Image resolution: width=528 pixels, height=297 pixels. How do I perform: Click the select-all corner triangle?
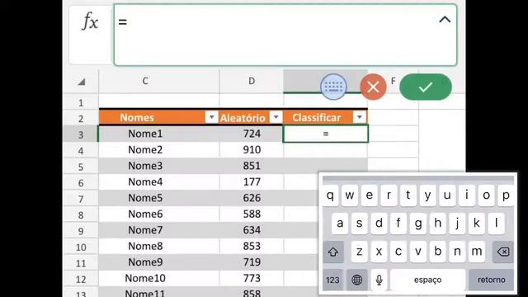pos(81,82)
